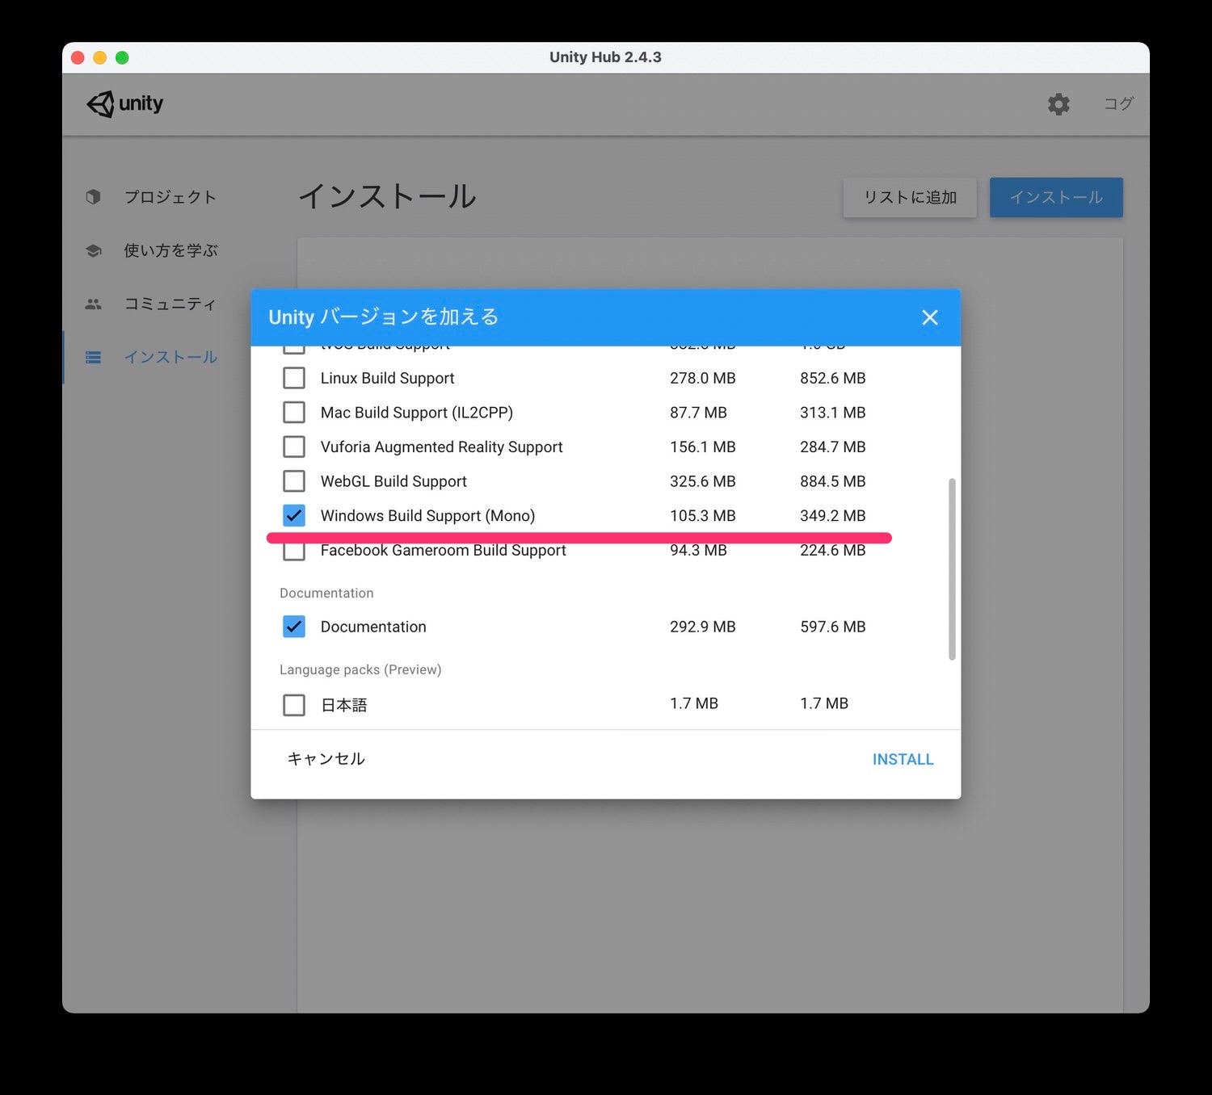Click the WebGL Build Support label
The image size is (1212, 1095).
393,481
